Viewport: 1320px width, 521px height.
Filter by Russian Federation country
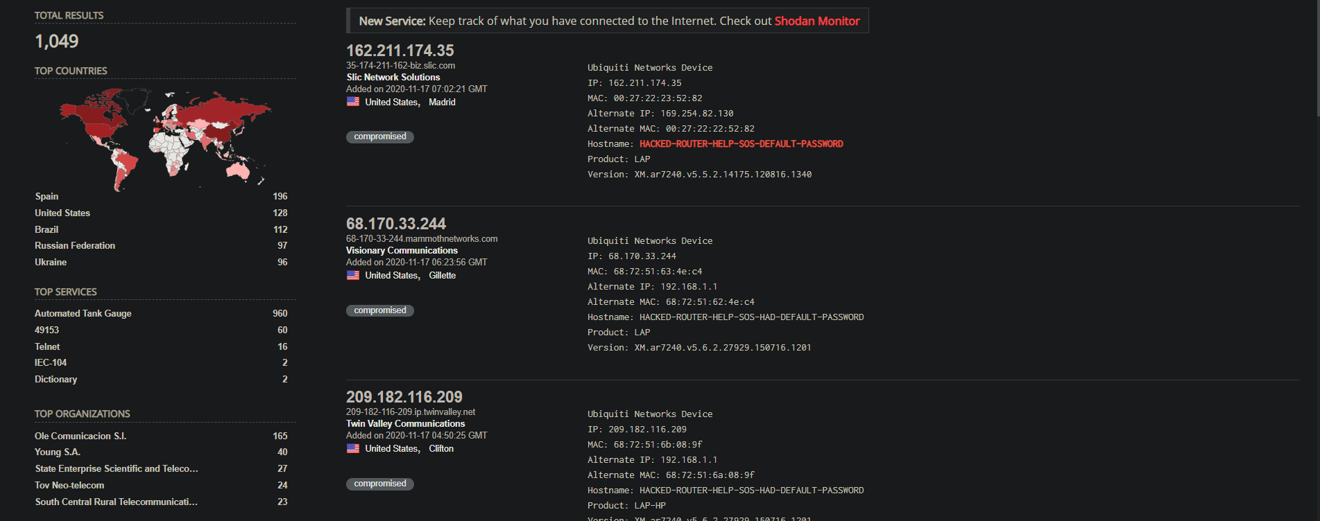tap(75, 245)
